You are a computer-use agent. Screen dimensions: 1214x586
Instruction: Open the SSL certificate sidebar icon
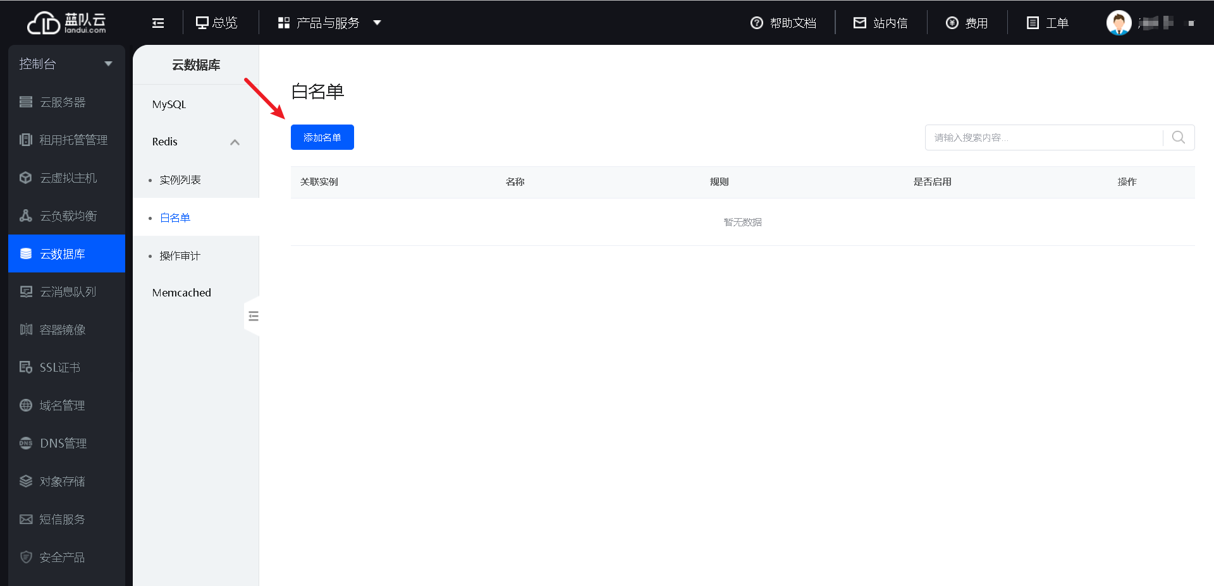pyautogui.click(x=26, y=367)
